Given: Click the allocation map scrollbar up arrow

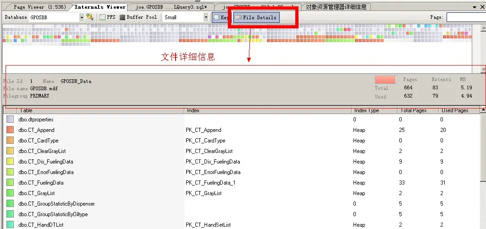Looking at the screenshot, I should coord(483,27).
